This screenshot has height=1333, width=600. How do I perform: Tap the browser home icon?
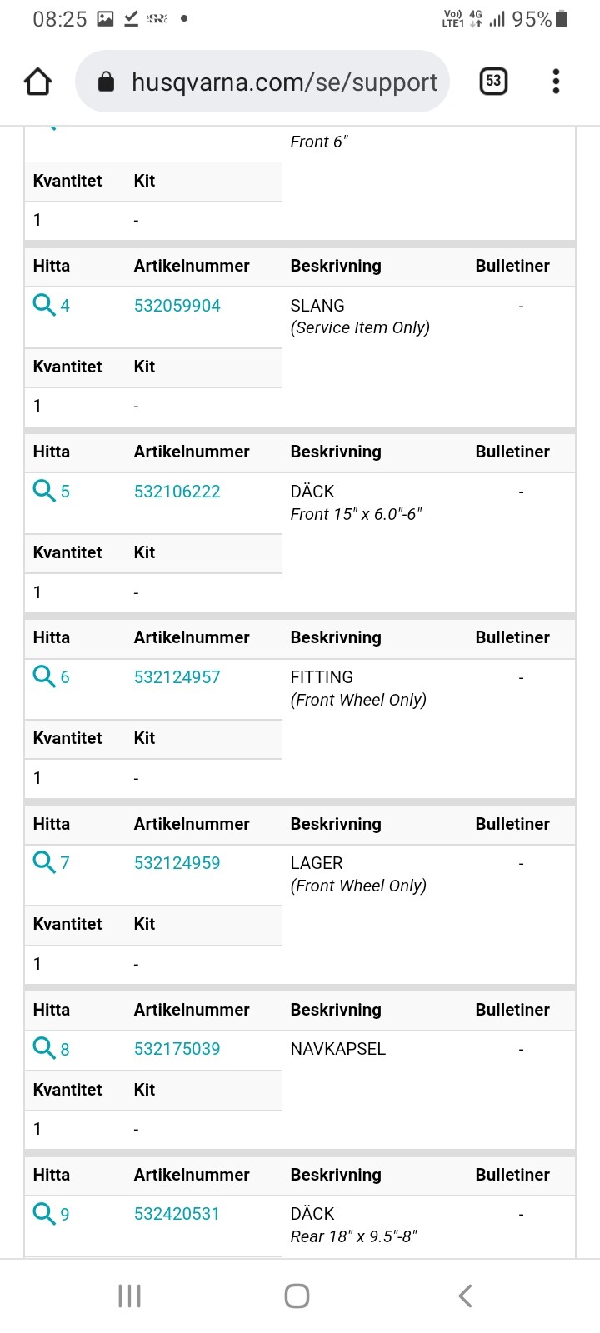[38, 82]
